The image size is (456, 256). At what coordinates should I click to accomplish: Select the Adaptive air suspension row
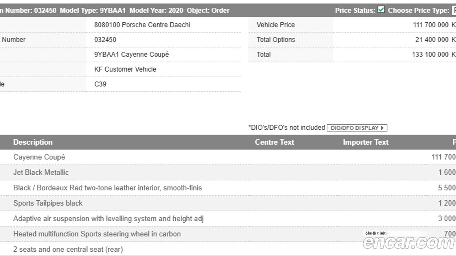coord(108,219)
